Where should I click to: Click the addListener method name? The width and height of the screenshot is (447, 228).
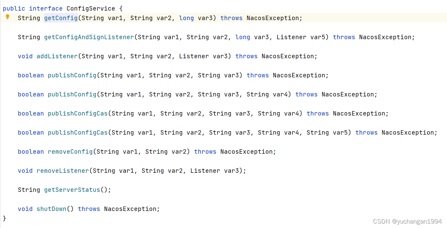[57, 56]
